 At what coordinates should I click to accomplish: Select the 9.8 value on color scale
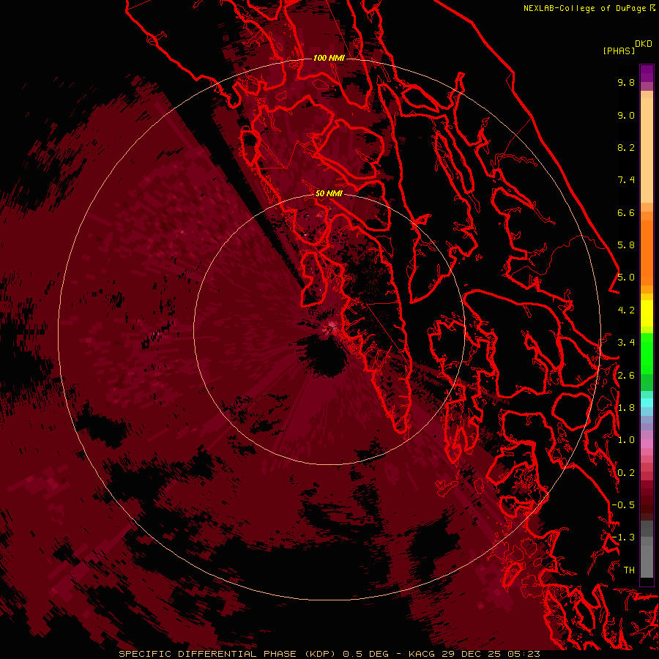click(626, 82)
